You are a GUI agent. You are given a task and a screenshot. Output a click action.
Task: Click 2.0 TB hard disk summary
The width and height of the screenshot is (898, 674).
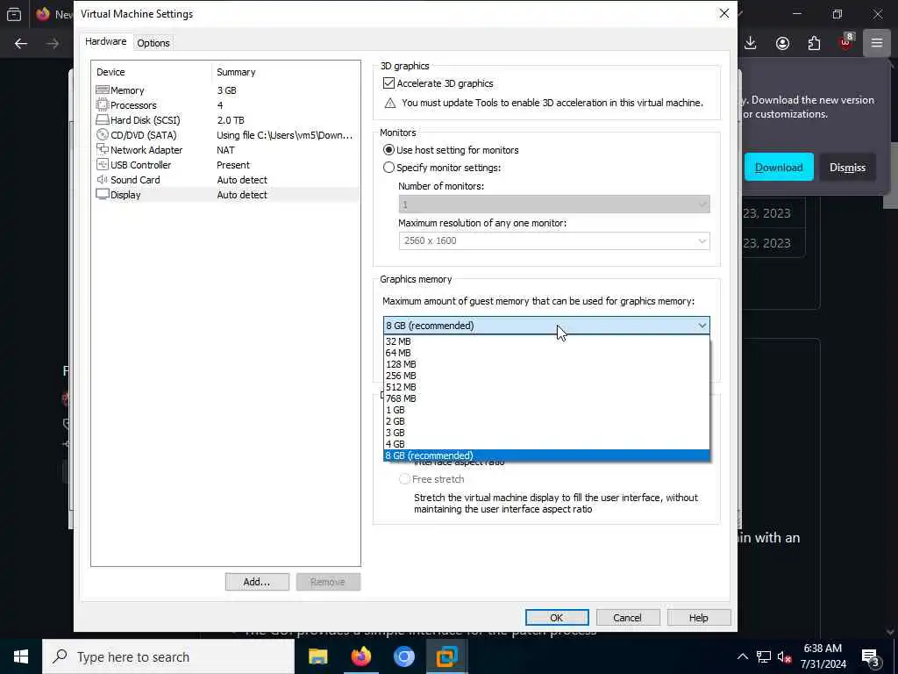tap(231, 119)
